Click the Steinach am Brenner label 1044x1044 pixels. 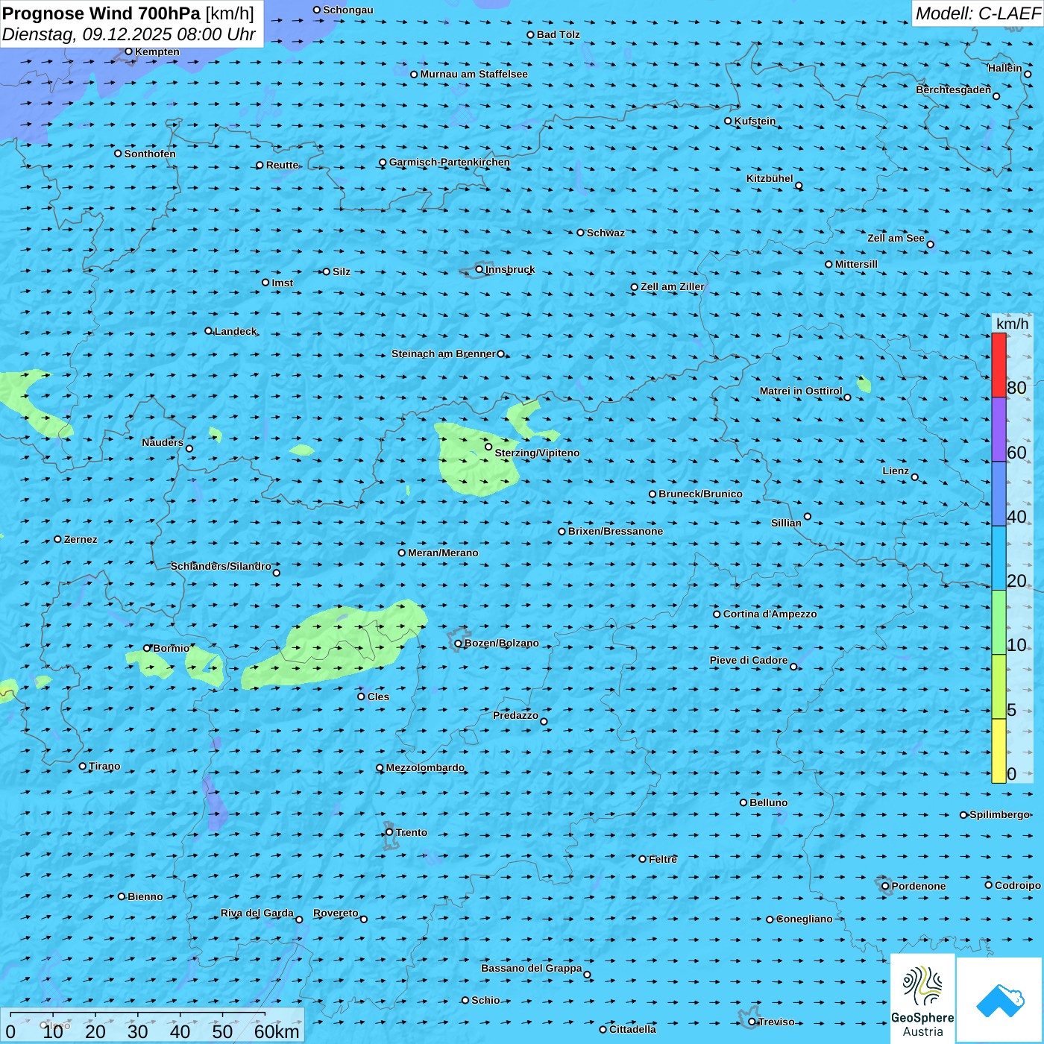[444, 353]
